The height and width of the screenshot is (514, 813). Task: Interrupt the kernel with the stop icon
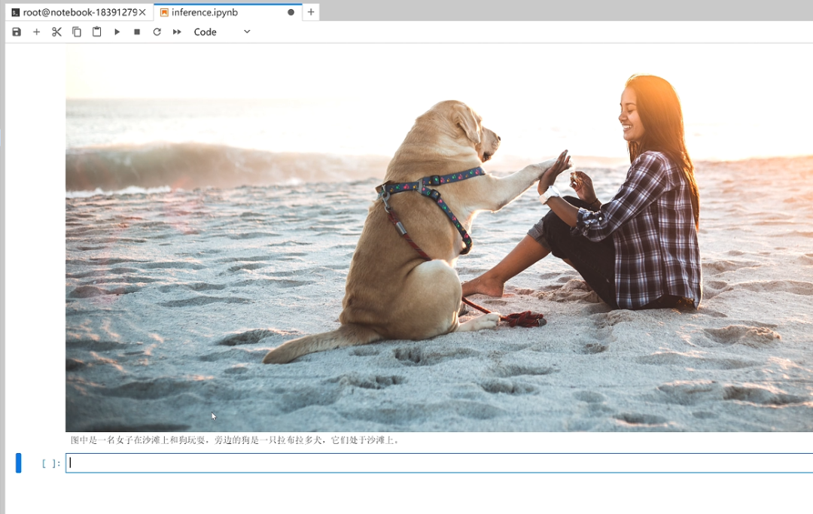pos(137,32)
